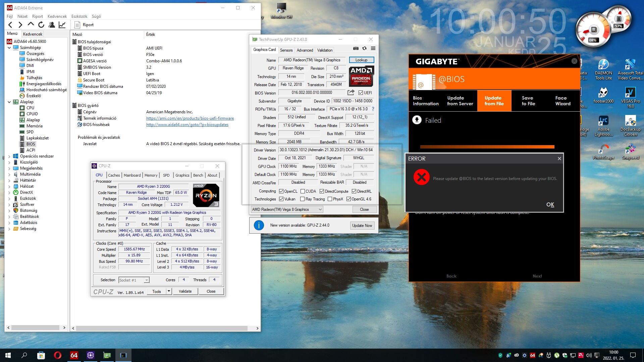644x362 pixels.
Task: Open GPU-Z graphics card selector dropdown
Action: click(x=287, y=209)
